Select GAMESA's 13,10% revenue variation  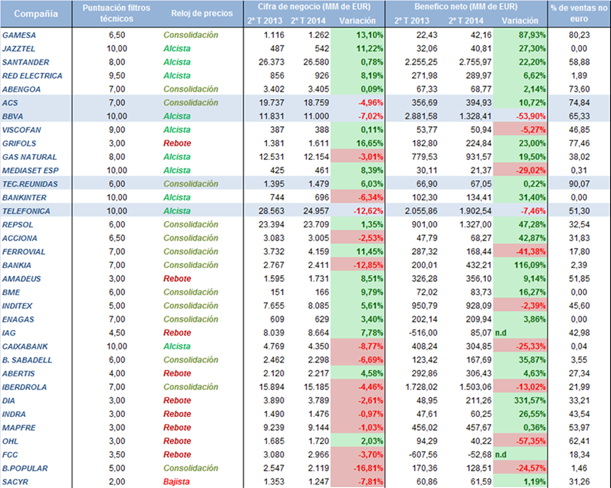370,35
